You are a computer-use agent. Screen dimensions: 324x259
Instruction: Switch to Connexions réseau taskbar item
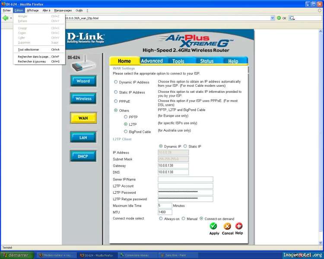point(137,256)
